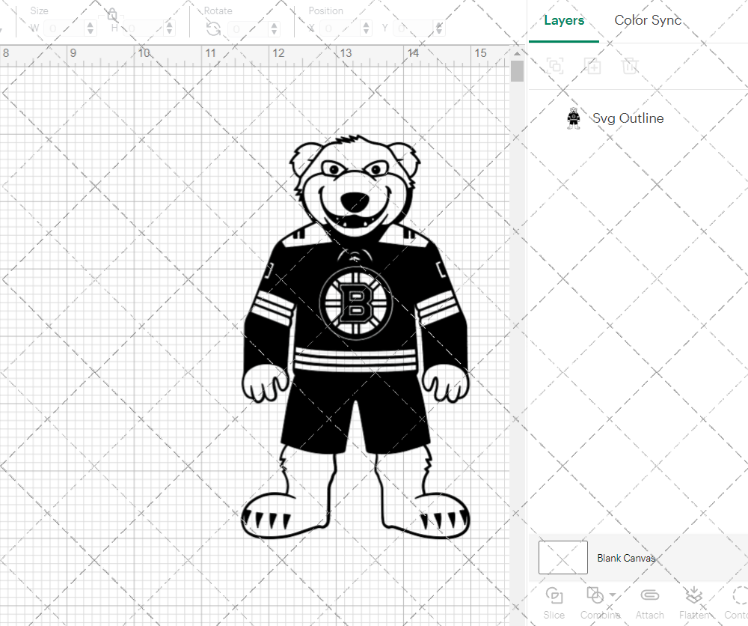Click the delete layer trash icon
Image resolution: width=748 pixels, height=626 pixels.
pyautogui.click(x=631, y=66)
